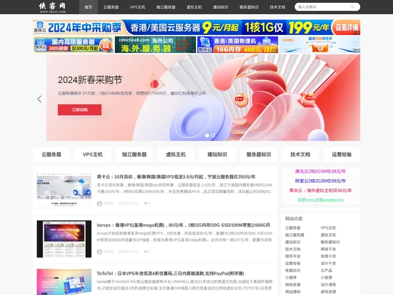Open VPS主机 in top navigation bar
The width and height of the screenshot is (393, 295).
[x=138, y=7]
